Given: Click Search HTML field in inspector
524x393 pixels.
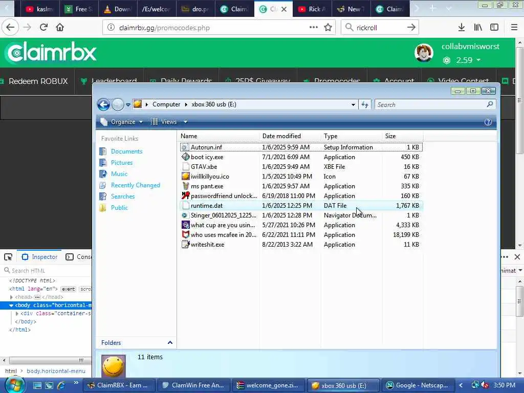Looking at the screenshot, I should click(x=47, y=270).
